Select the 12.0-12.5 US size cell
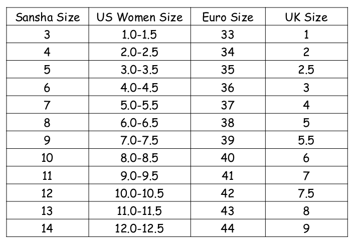Image resolution: width=356 pixels, height=245 pixels. tap(139, 228)
